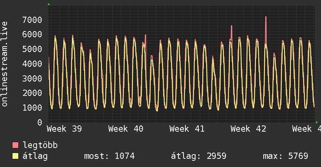Screen dimensions: 321x167
Task: Click the 1000 y-axis label
Action: point(32,108)
